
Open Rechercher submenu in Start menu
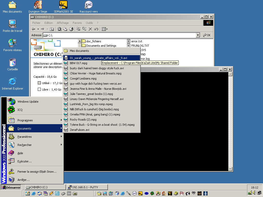coord(35,145)
